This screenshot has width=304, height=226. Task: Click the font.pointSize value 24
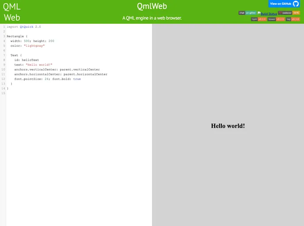coord(46,79)
